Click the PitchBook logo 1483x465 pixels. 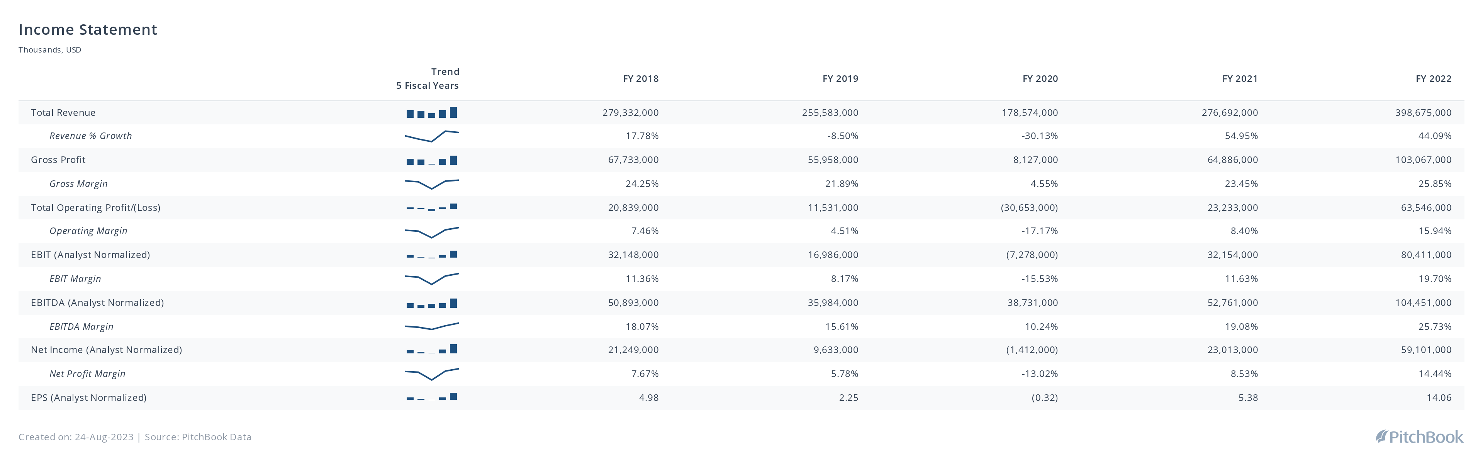1419,437
